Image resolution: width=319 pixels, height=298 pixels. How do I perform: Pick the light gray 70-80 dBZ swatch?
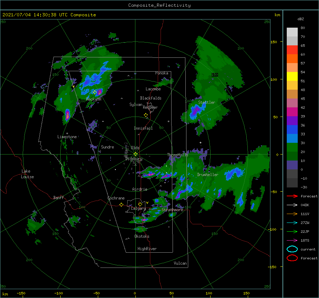pos(292,32)
